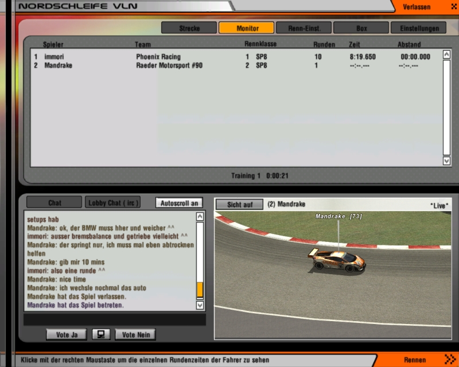Toggle the Autoscroll an button
The width and height of the screenshot is (459, 367).
[x=179, y=203]
